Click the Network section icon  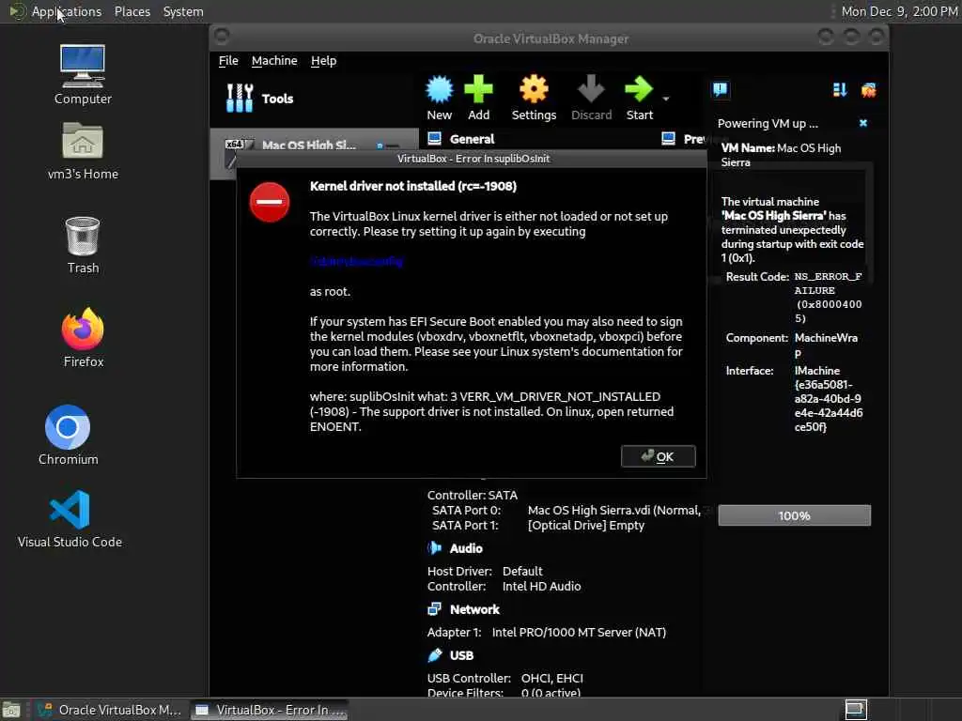pos(434,608)
